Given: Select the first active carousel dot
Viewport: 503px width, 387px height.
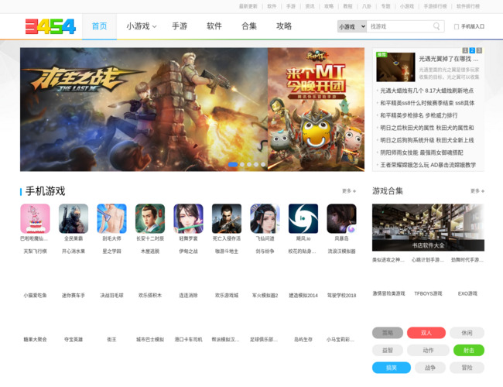Looking at the screenshot, I should (233, 164).
